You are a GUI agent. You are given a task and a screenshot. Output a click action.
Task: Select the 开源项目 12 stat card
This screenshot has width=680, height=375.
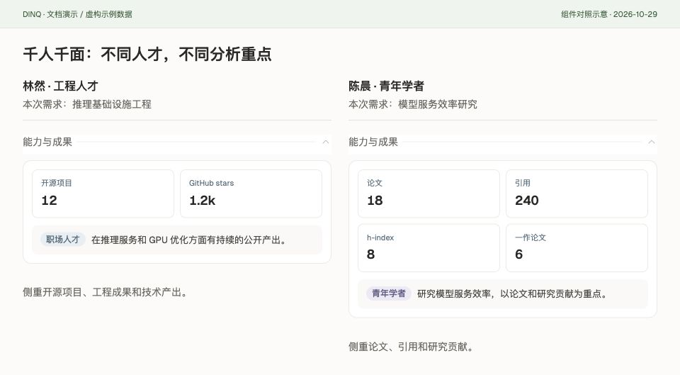point(103,194)
